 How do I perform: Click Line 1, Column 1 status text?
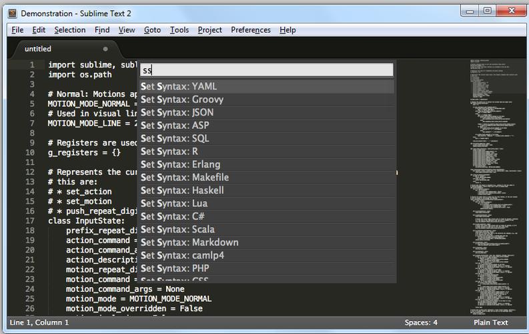coord(39,323)
